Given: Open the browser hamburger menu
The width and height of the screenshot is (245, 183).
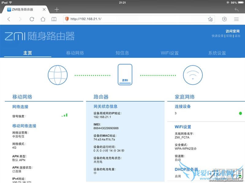Looking at the screenshot, I should tap(236, 19).
